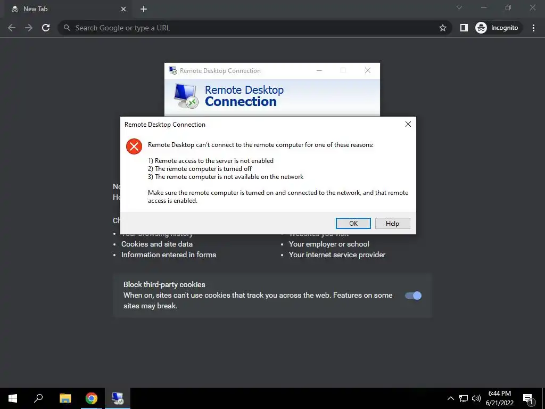Image resolution: width=545 pixels, height=409 pixels.
Task: Open taskbar clock showing 6:44 PM
Action: click(x=500, y=398)
